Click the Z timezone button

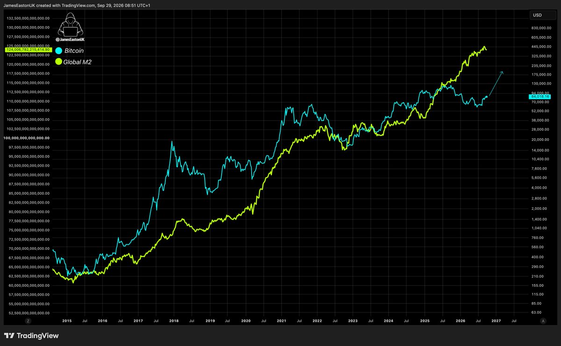pyautogui.click(x=28, y=321)
